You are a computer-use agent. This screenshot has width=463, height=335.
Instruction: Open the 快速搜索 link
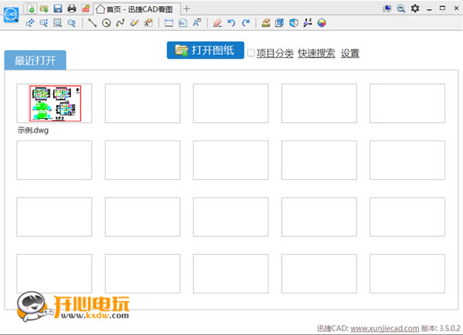pos(316,53)
